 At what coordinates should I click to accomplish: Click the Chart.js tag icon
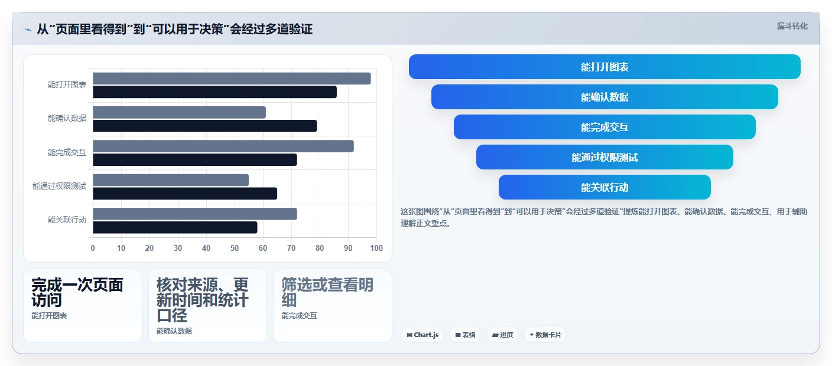(x=409, y=335)
